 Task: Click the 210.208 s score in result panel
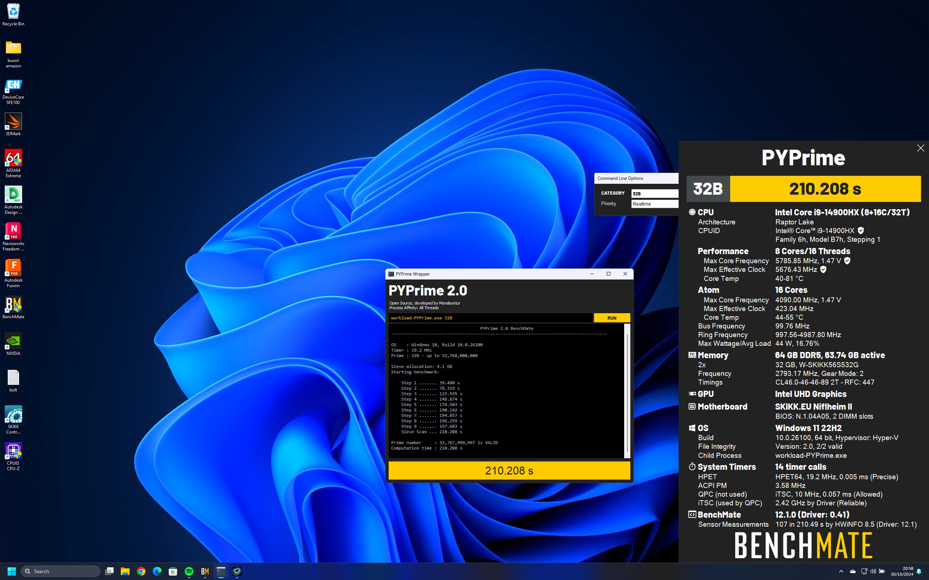tap(825, 189)
